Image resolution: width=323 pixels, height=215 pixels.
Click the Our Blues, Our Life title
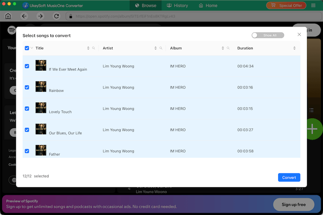pyautogui.click(x=65, y=133)
